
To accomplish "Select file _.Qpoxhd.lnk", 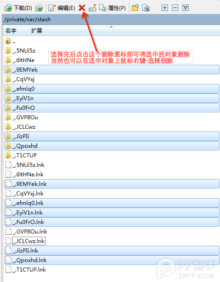I will pyautogui.click(x=112, y=260).
